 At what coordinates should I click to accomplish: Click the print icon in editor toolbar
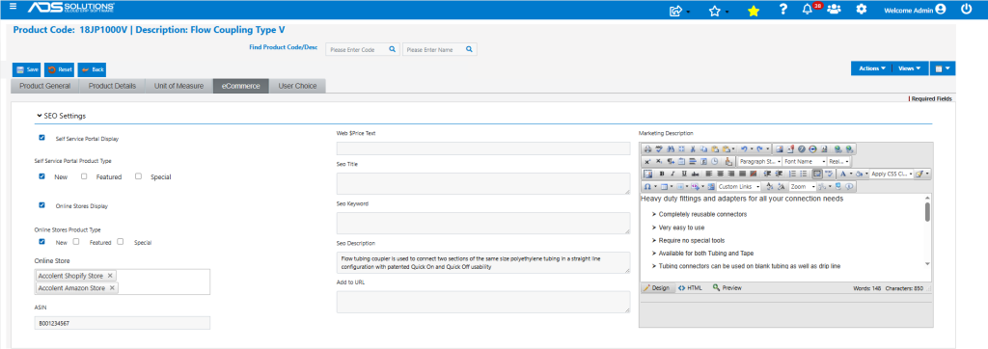647,149
